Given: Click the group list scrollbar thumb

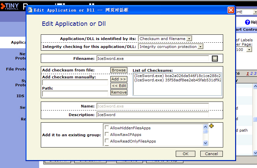Looking at the screenshot, I should click(x=205, y=131).
